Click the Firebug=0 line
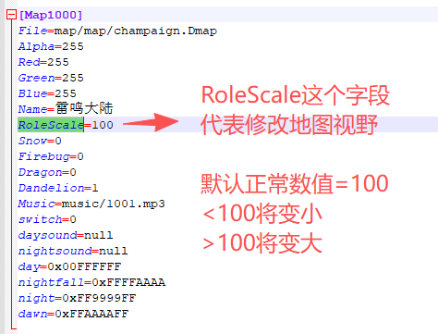 [x=51, y=156]
